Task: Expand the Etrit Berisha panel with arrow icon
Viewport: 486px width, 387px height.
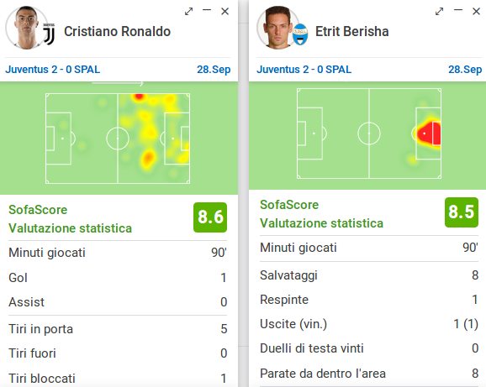Action: [x=439, y=12]
